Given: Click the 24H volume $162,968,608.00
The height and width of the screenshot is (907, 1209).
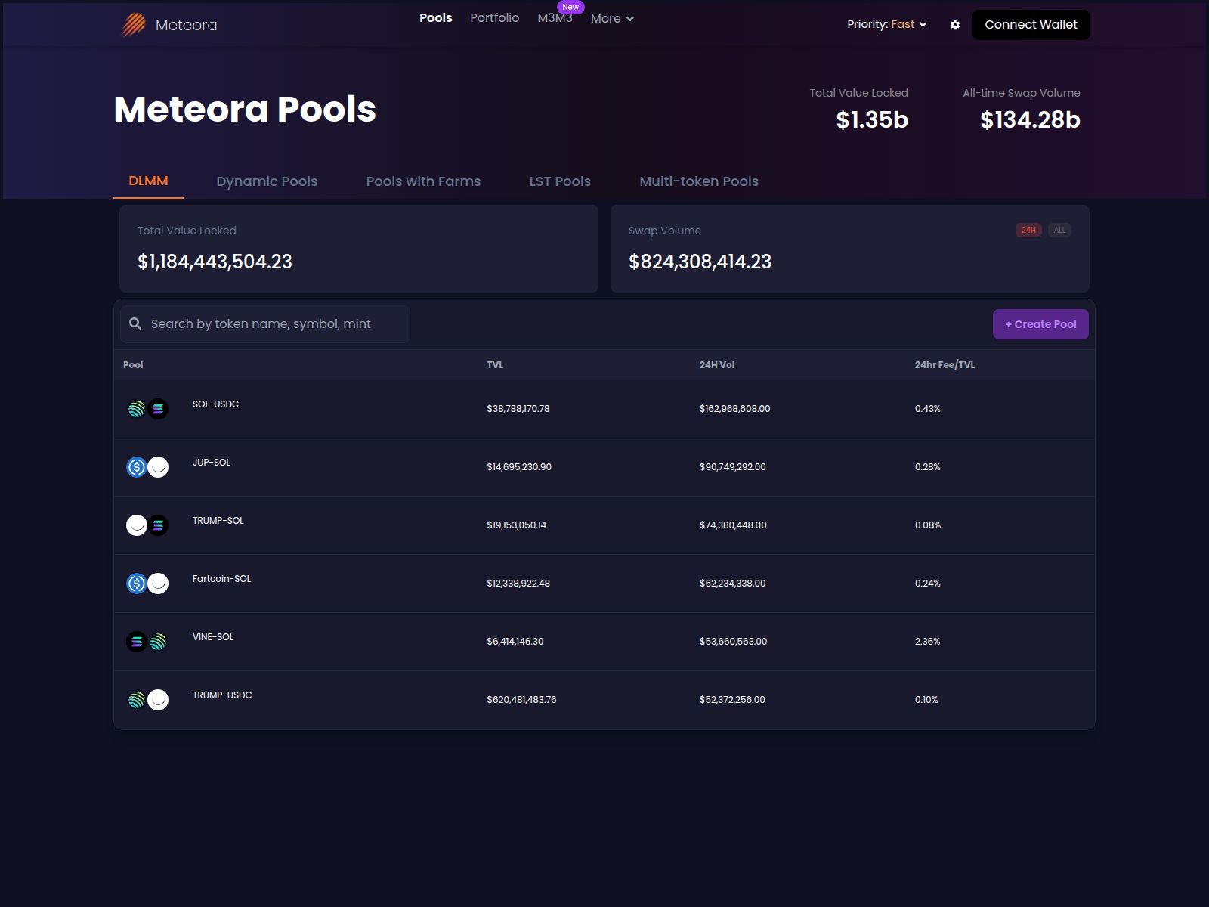Looking at the screenshot, I should pos(735,409).
